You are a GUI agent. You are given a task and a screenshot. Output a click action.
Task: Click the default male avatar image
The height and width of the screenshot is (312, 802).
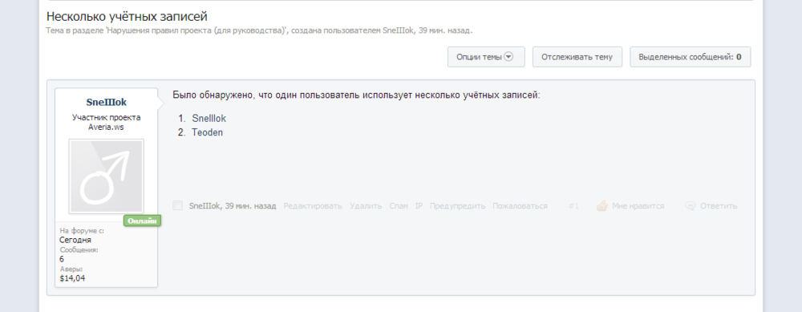click(x=107, y=176)
